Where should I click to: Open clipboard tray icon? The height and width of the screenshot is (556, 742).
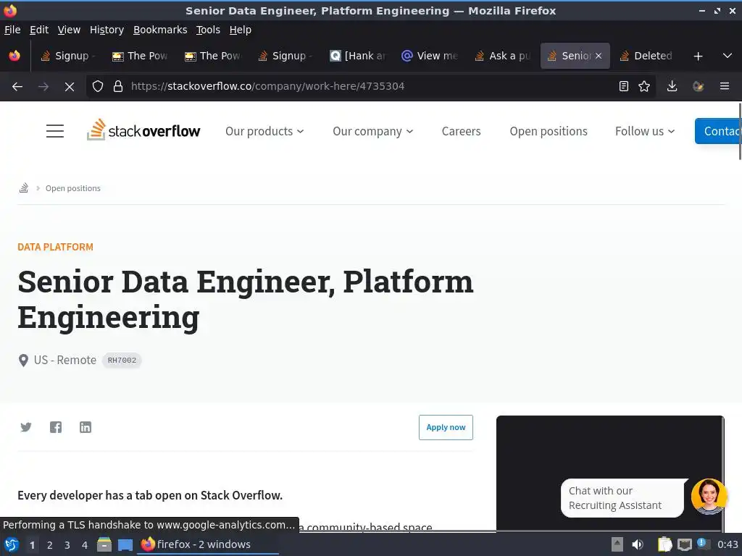pyautogui.click(x=664, y=544)
